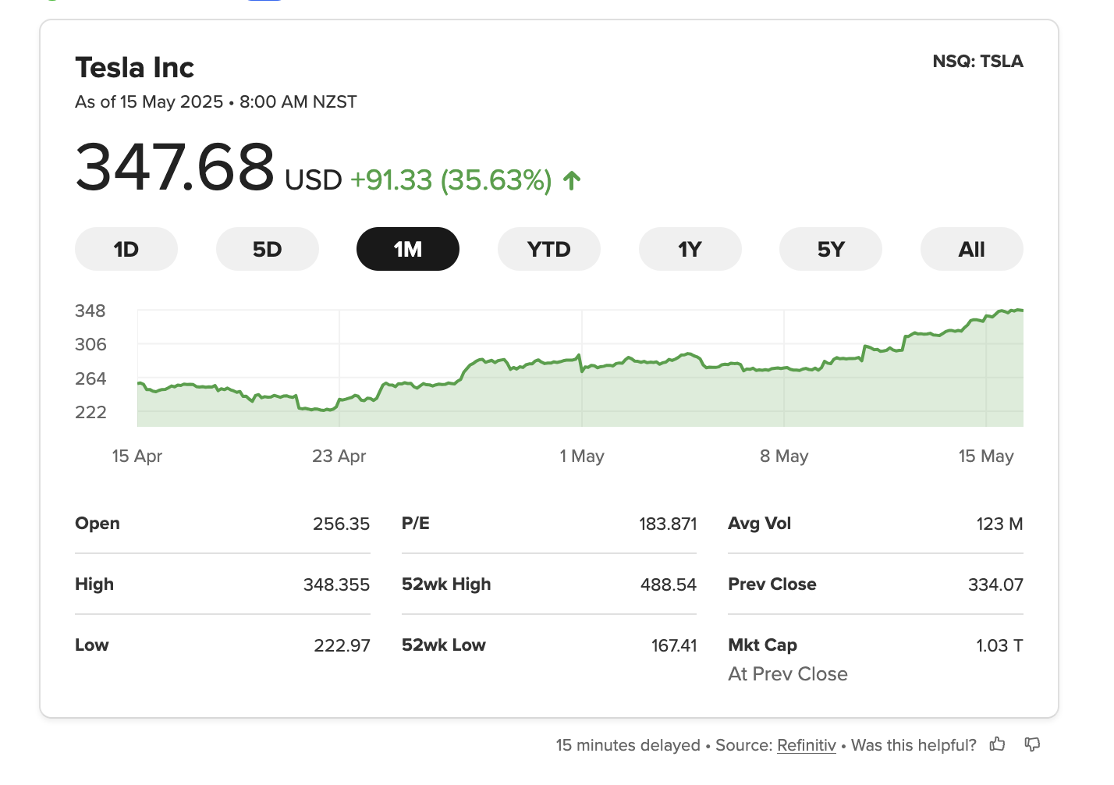Click the Avg Vol label
This screenshot has width=1114, height=785.
759,524
